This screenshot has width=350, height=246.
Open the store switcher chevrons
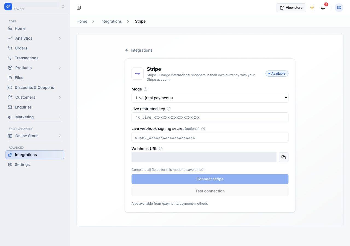63,7
